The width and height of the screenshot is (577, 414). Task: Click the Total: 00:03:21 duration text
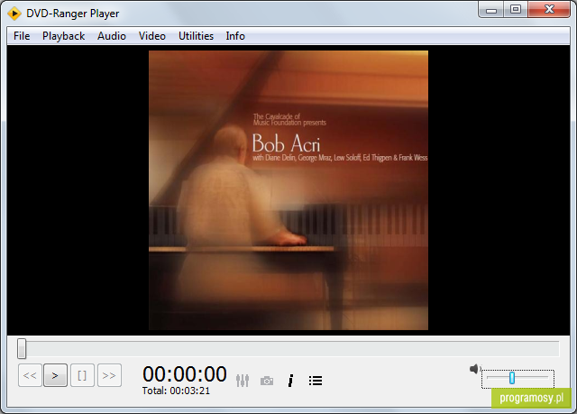(176, 391)
